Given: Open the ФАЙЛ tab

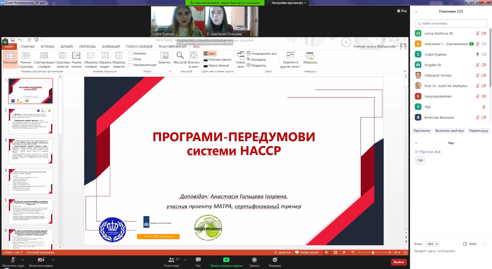Looking at the screenshot, I should point(9,47).
